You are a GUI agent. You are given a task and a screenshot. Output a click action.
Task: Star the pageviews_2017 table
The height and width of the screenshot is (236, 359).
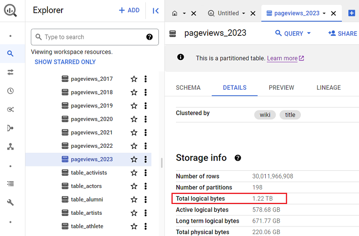(x=134, y=79)
